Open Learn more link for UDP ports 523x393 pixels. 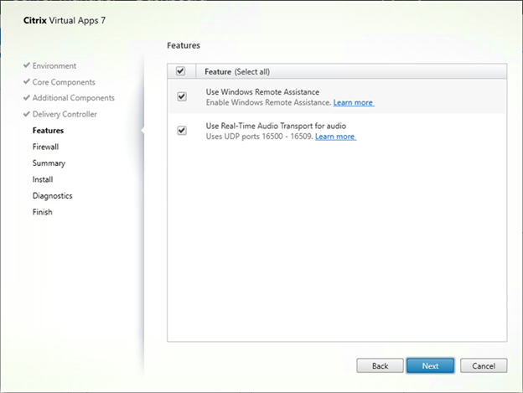pos(335,136)
